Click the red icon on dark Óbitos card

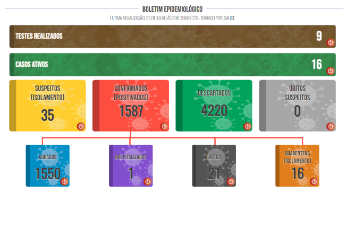231,181
